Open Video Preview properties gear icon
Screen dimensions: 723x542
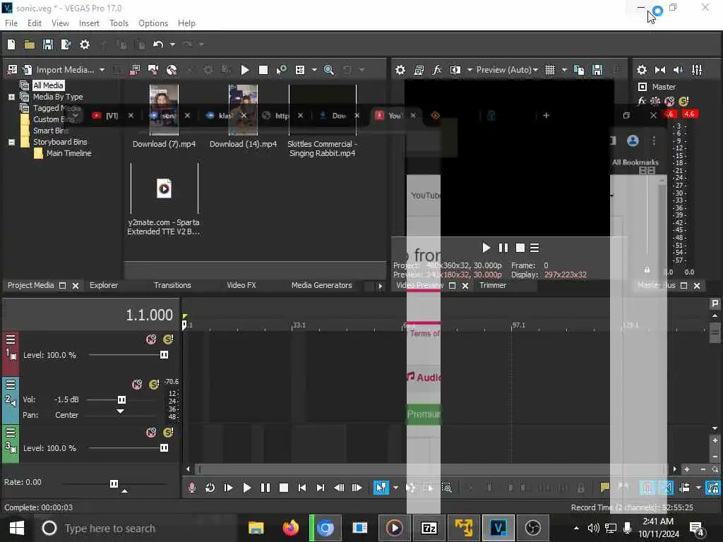point(400,70)
